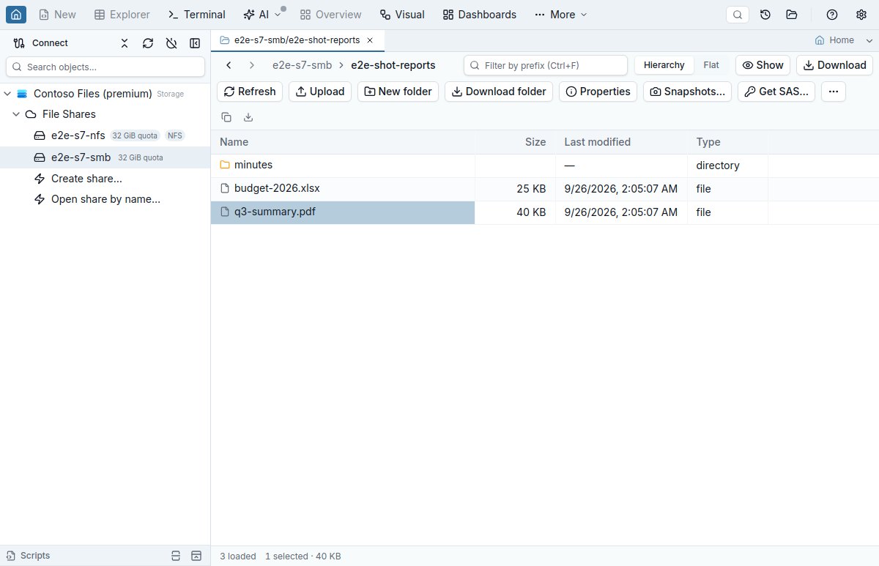Click the split panel icon beside Scripts
The height and width of the screenshot is (566, 879).
(x=175, y=556)
